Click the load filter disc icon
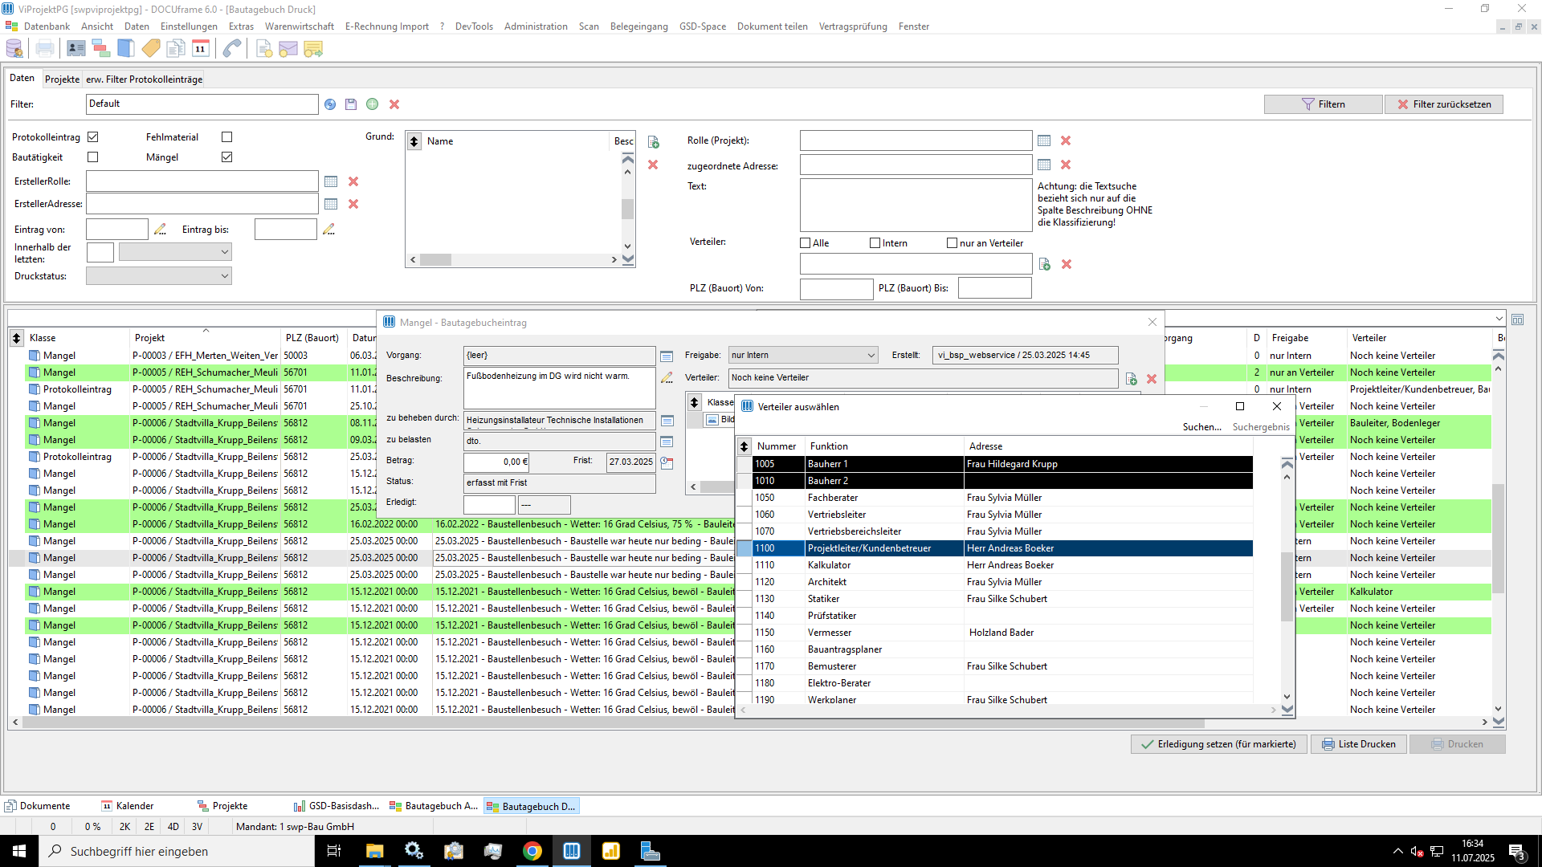The image size is (1542, 867). click(330, 104)
